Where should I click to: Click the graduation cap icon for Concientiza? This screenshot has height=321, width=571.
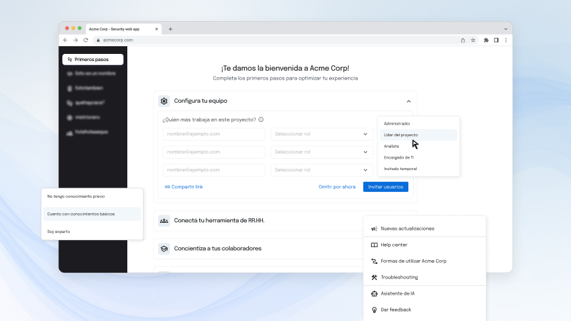(164, 248)
